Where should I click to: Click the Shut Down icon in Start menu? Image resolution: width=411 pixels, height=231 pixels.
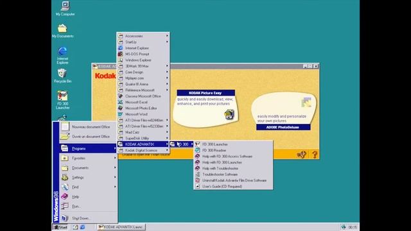pos(65,218)
